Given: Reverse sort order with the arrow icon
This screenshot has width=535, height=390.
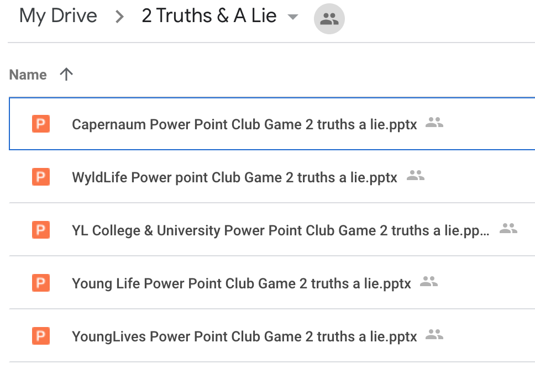Looking at the screenshot, I should [x=66, y=75].
